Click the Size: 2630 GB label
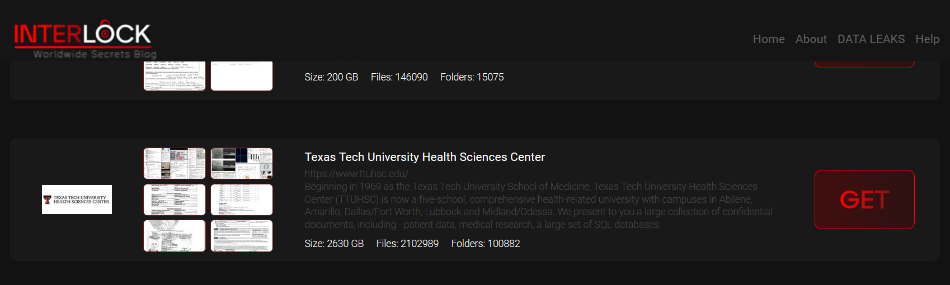The height and width of the screenshot is (285, 950). coord(334,244)
